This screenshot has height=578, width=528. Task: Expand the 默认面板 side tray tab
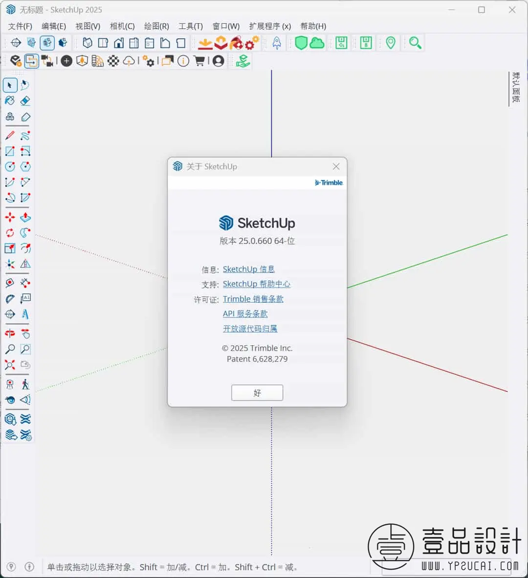coord(516,87)
